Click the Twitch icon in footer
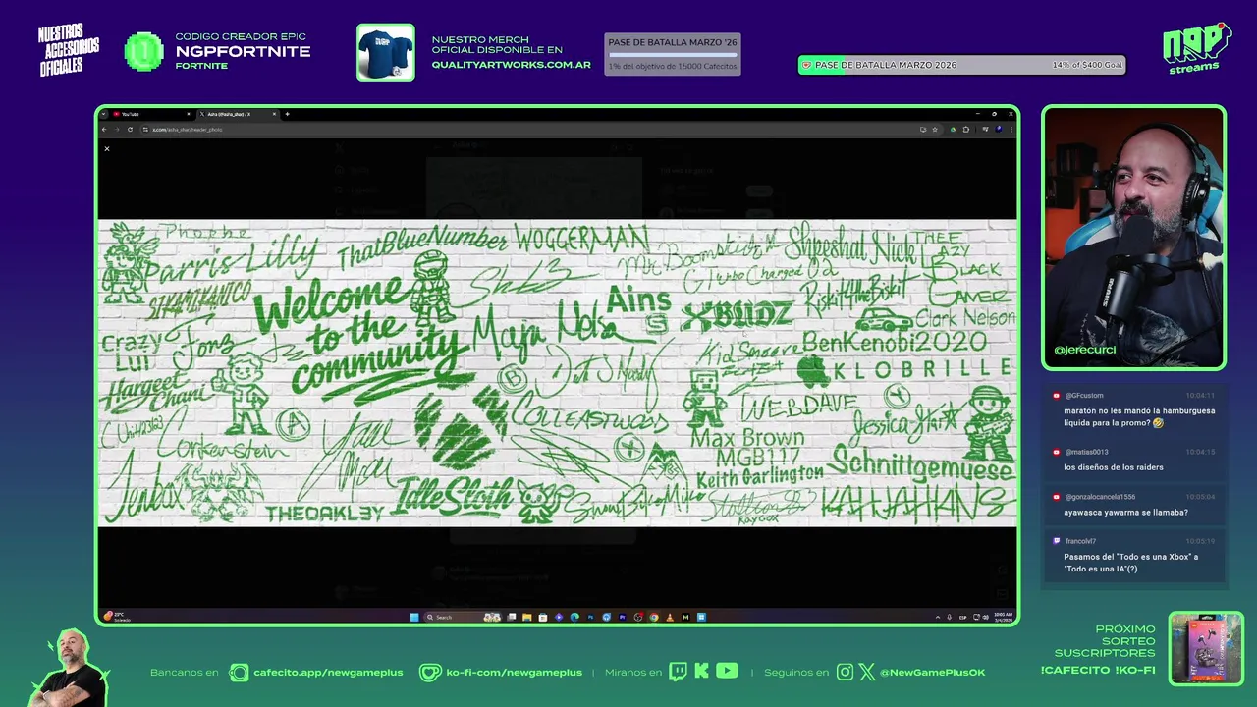Screen dimensions: 1257x707 coord(678,672)
